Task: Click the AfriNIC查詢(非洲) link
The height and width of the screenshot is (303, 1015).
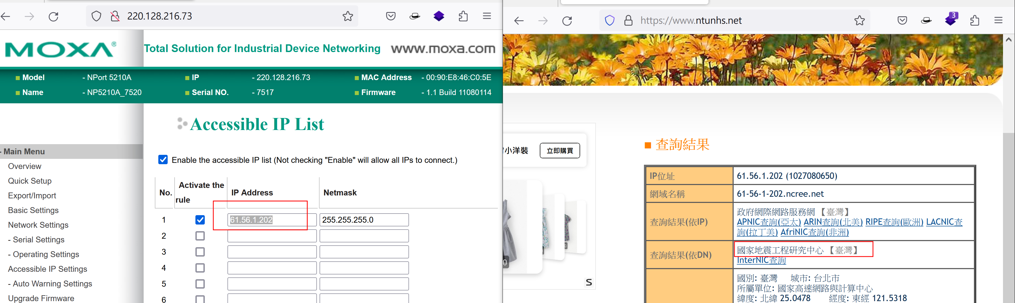Action: point(815,232)
